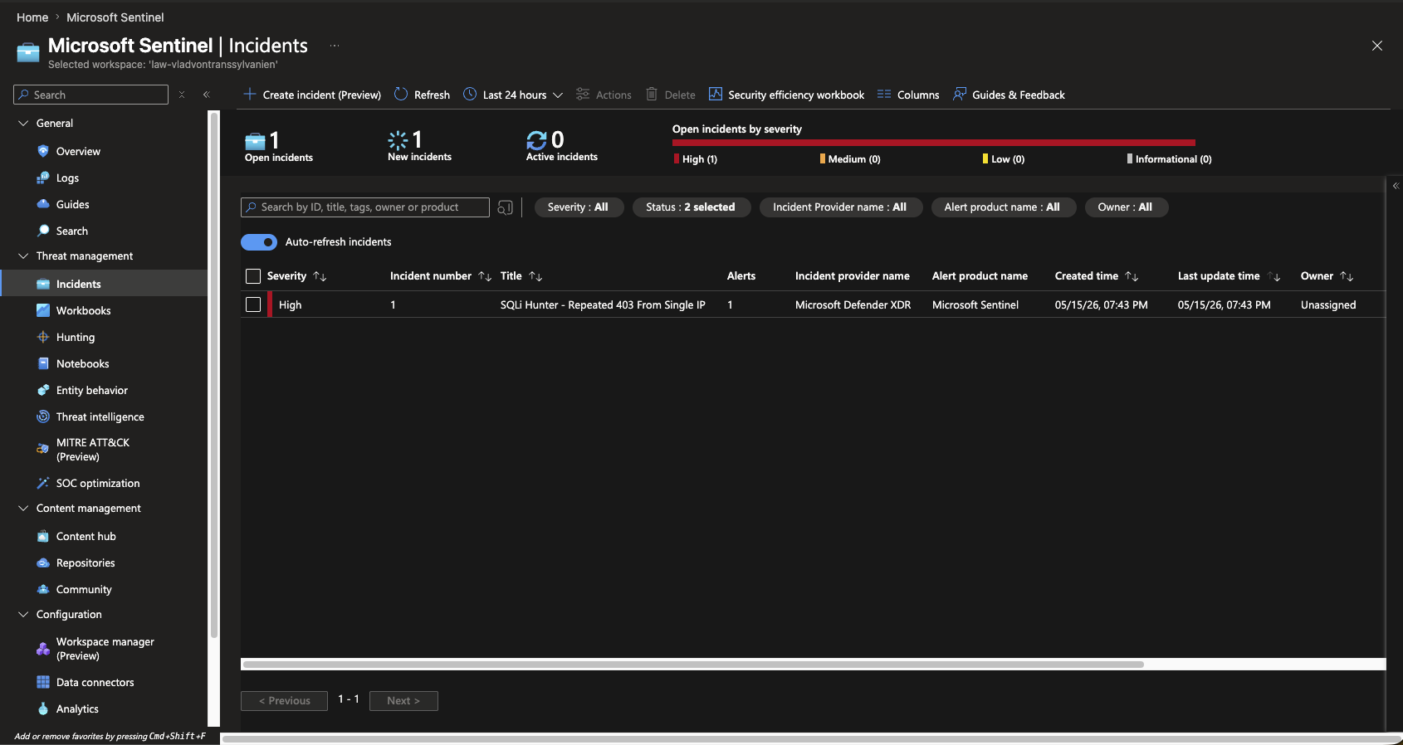Image resolution: width=1403 pixels, height=745 pixels.
Task: Click the SOC optimization wand icon
Action: [x=43, y=483]
